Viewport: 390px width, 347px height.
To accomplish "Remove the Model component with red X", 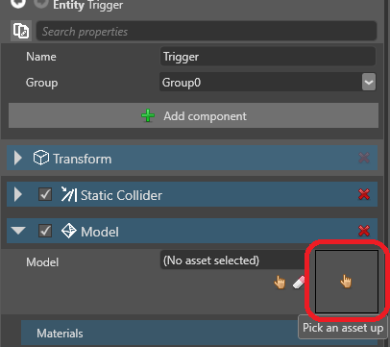I will [364, 231].
